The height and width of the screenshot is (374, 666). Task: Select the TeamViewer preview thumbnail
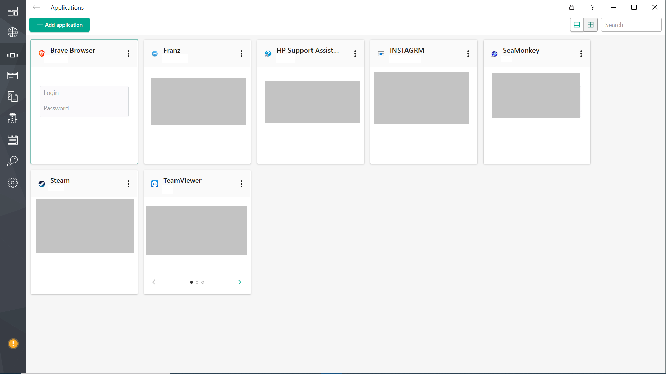click(x=197, y=230)
